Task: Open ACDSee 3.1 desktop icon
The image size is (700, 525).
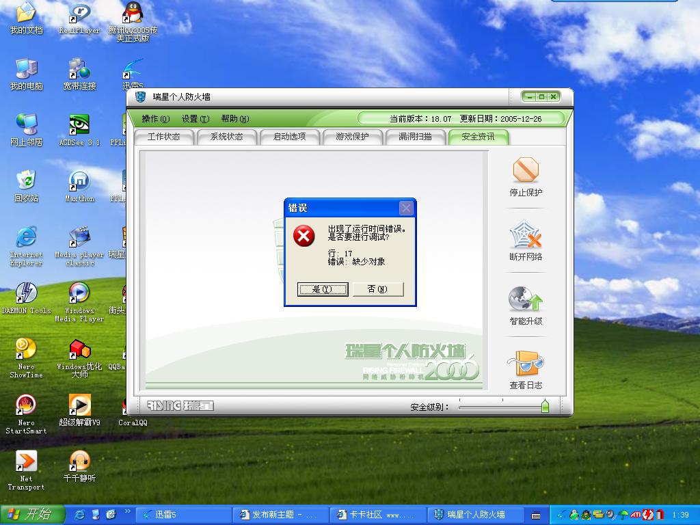Action: [79, 131]
